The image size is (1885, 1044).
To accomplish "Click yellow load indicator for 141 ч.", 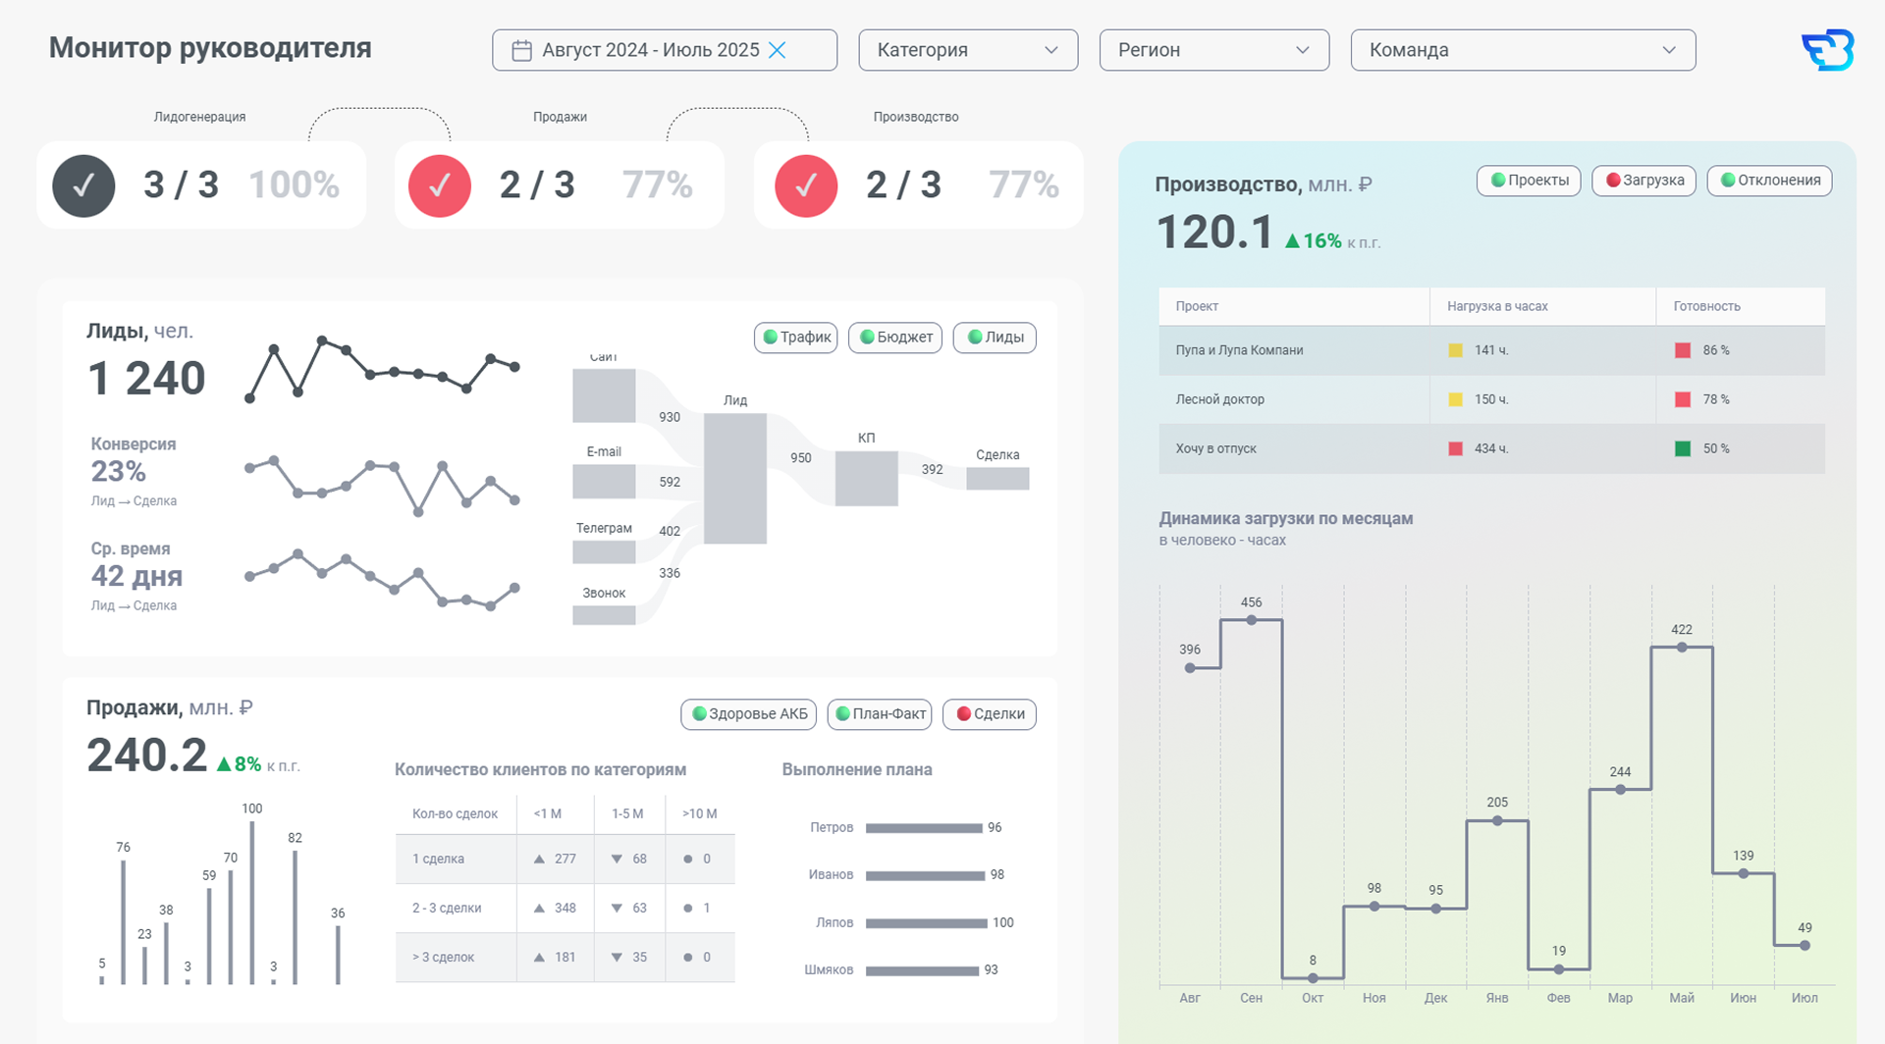I will (1456, 350).
